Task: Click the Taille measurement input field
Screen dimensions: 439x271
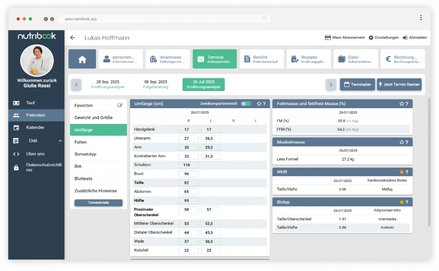Action: click(x=189, y=183)
